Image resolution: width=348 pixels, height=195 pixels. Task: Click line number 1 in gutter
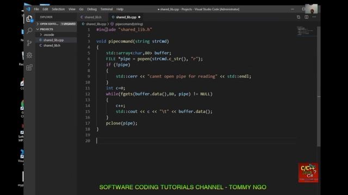(89, 30)
